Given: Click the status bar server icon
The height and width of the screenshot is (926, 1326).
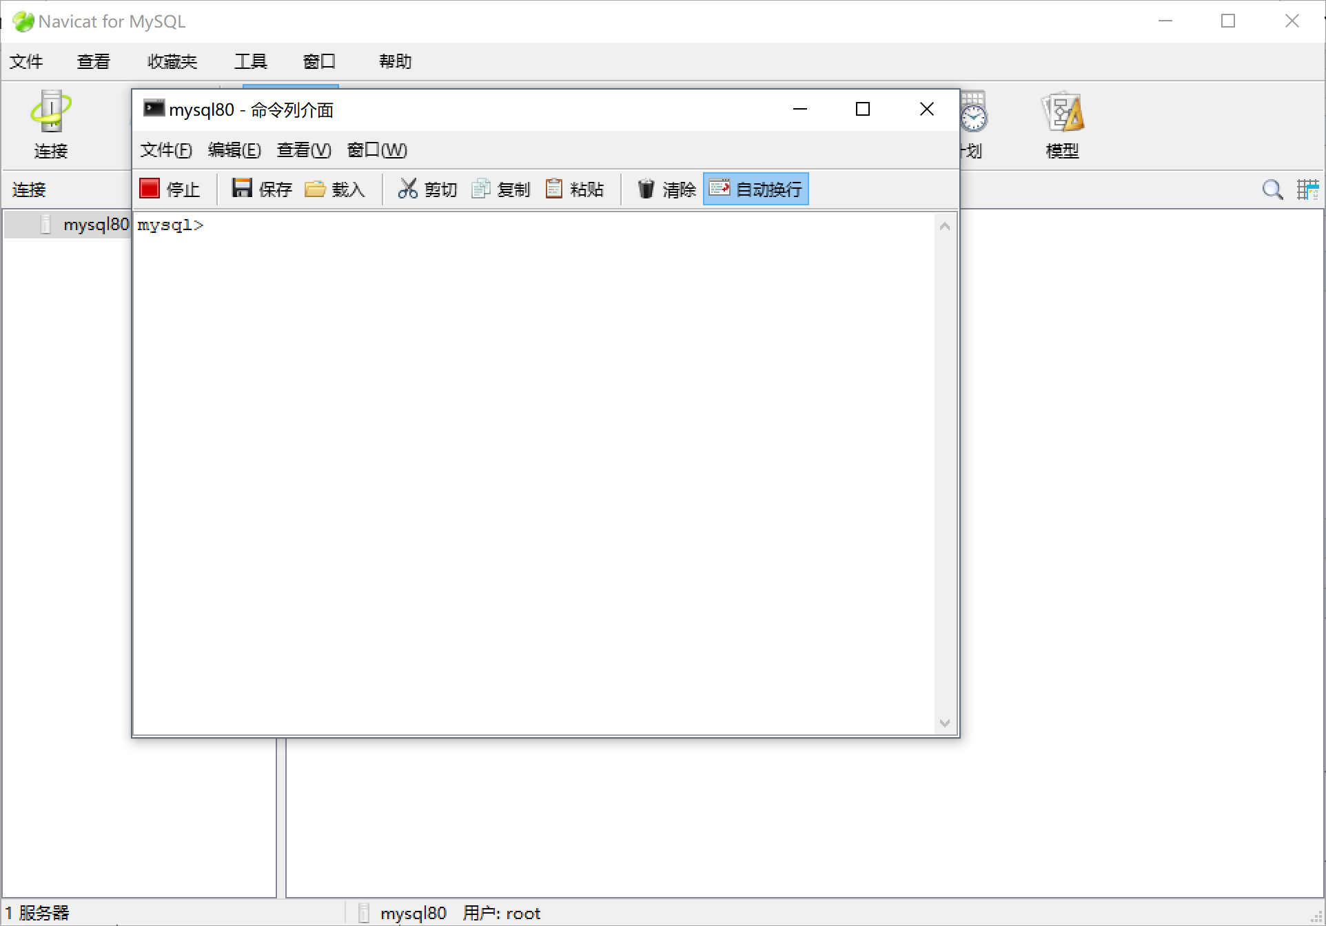Looking at the screenshot, I should [x=364, y=913].
